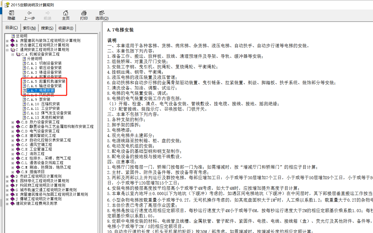The height and width of the screenshot is (233, 373).
Task: Click the open-book icon for C.A 机械设备安装工程
Action: (x=18, y=54)
